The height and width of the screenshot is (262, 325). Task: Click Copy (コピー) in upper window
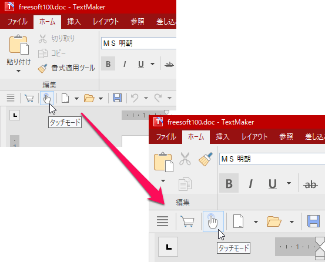(52, 53)
